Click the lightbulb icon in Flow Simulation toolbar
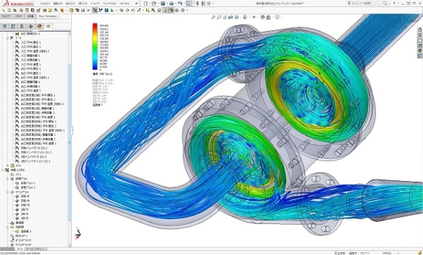Image resolution: width=423 pixels, height=255 pixels. 166,11
